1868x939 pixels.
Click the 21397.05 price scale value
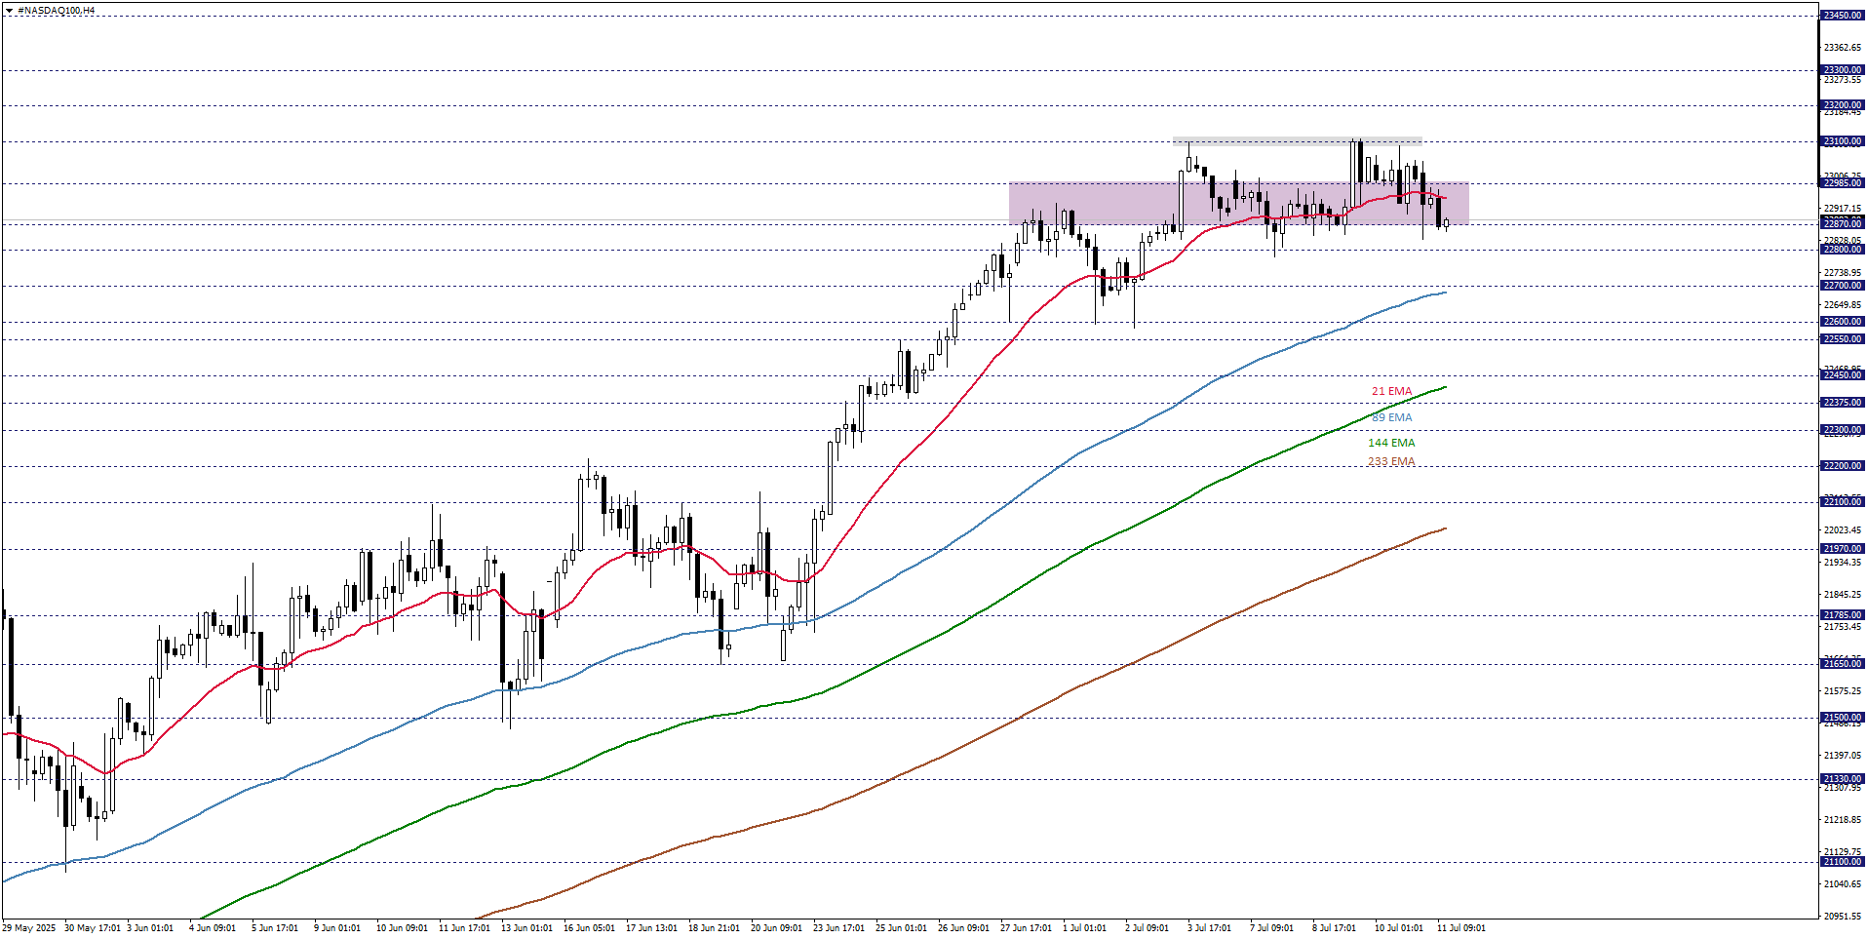[1842, 756]
